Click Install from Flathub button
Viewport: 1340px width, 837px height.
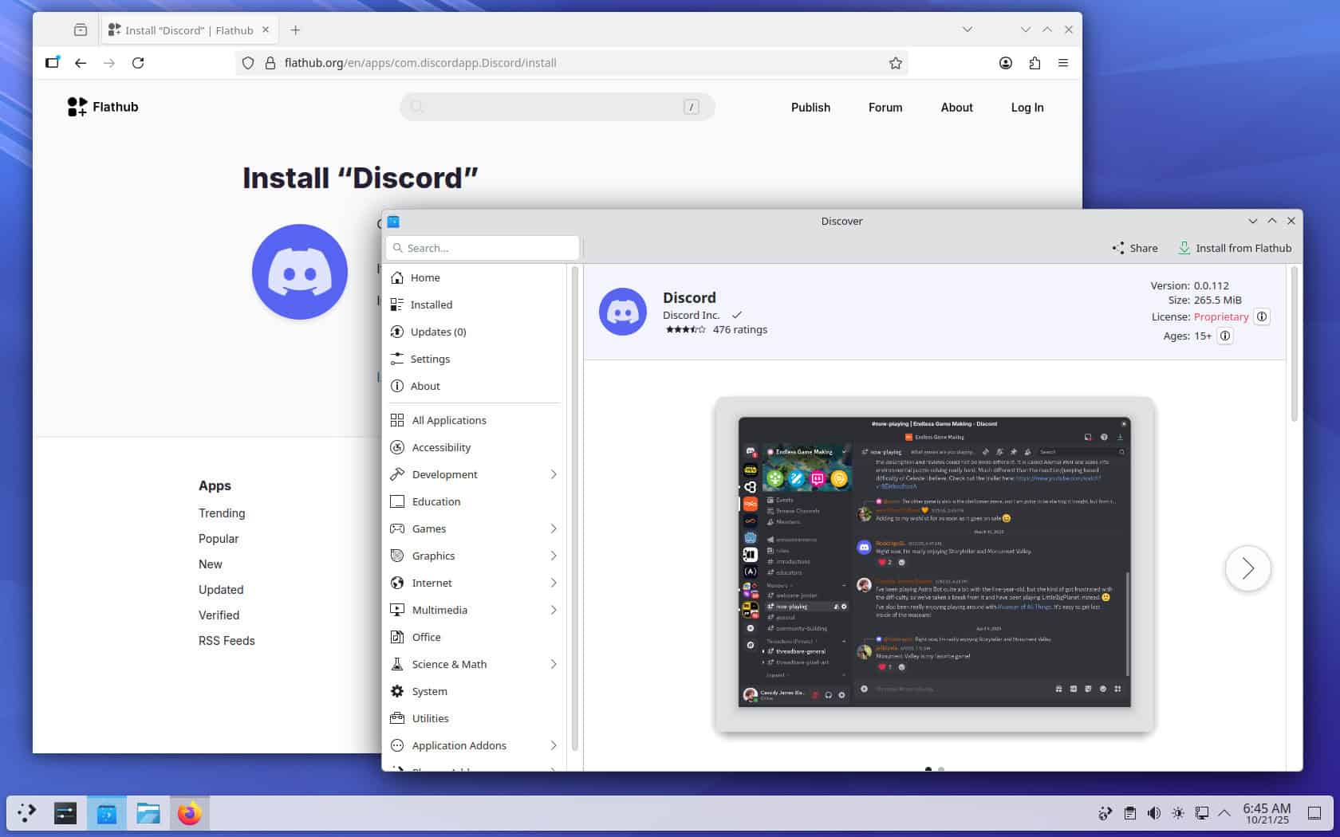tap(1235, 248)
